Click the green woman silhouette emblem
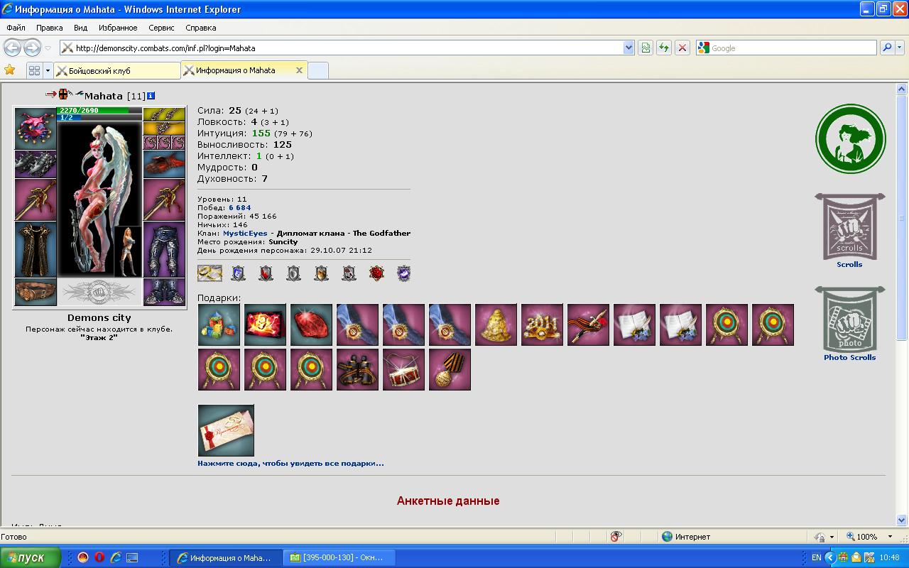The height and width of the screenshot is (568, 909). click(x=850, y=139)
